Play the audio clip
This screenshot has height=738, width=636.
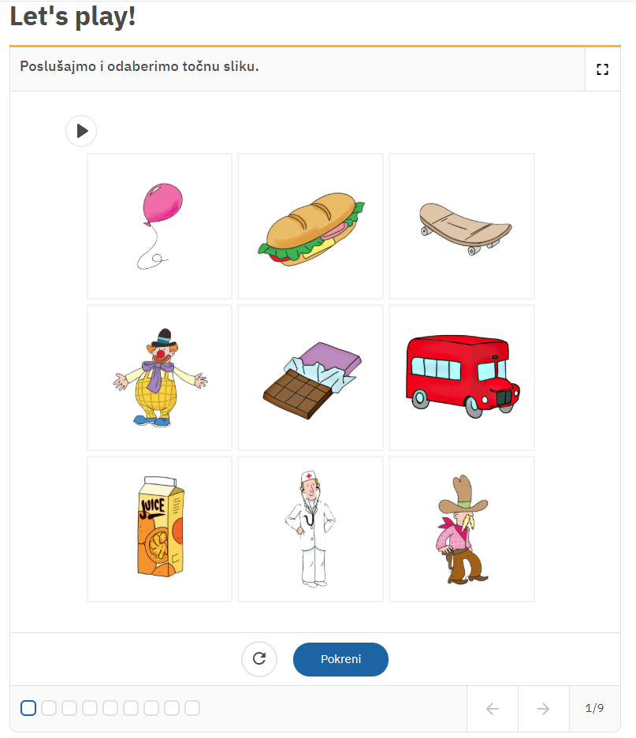point(81,131)
